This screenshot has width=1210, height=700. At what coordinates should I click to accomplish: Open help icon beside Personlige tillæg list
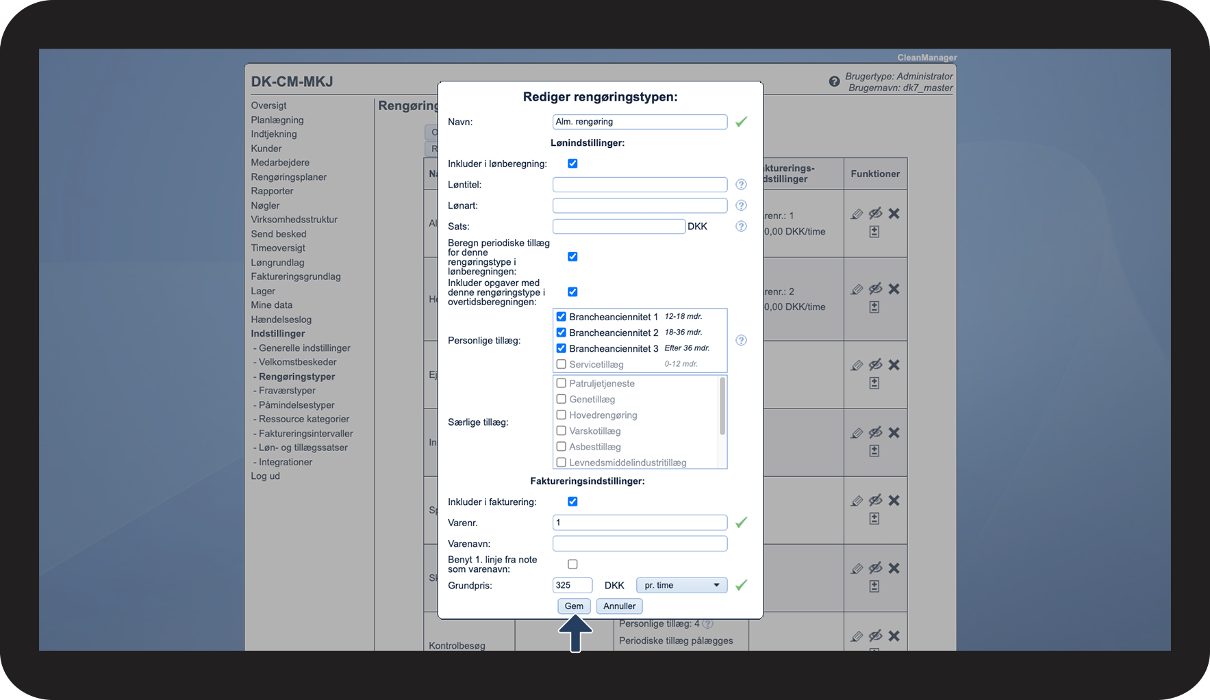741,340
